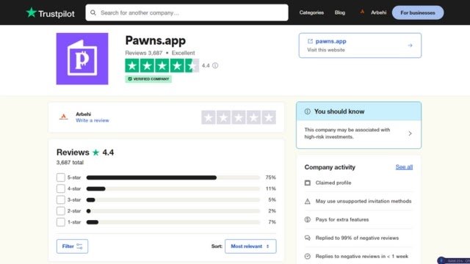
Task: Click the 2-star 2% rating bar
Action: [173, 211]
